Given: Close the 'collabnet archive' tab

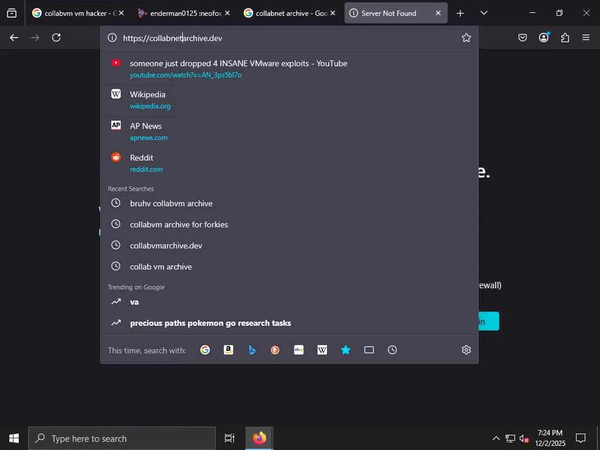Looking at the screenshot, I should (x=333, y=13).
